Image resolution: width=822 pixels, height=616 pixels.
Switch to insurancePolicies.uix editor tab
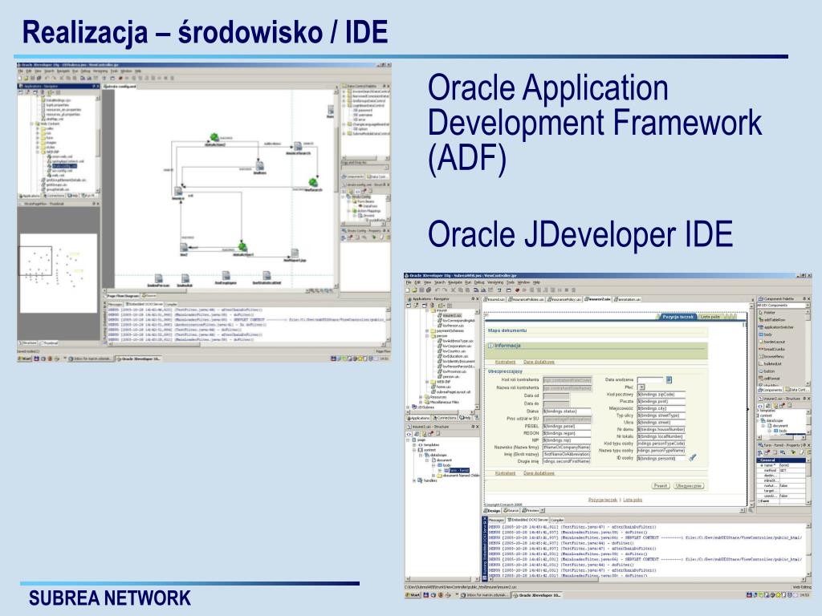pos(526,299)
